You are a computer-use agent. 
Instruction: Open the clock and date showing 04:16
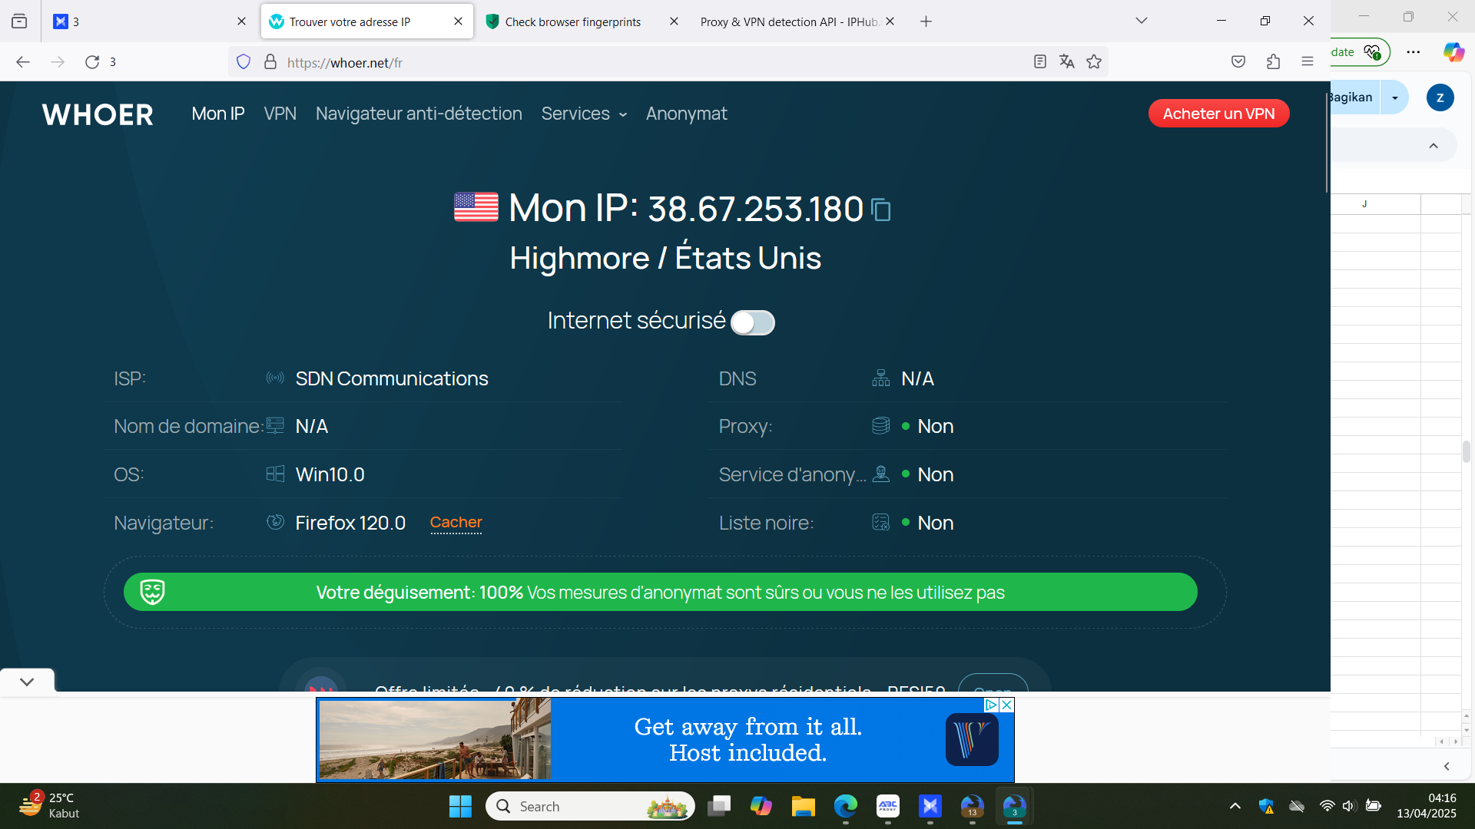click(1427, 806)
